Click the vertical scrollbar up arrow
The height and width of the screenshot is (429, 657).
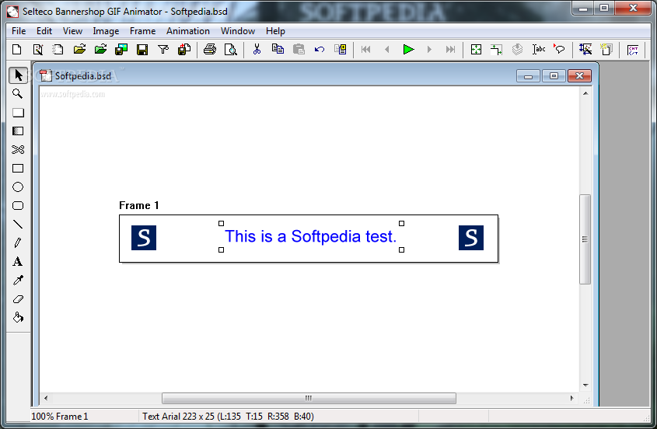point(585,93)
